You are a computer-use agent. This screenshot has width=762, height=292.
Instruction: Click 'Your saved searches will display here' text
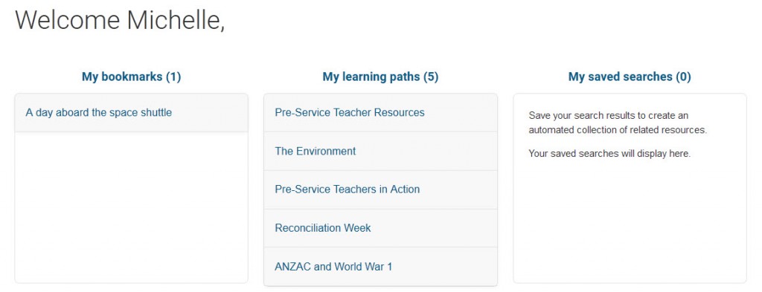click(609, 154)
